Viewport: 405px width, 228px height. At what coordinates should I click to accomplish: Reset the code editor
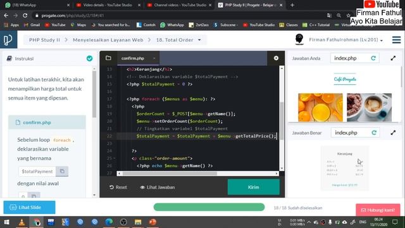coord(118,187)
